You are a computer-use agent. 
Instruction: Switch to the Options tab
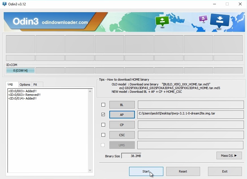coord(25,85)
